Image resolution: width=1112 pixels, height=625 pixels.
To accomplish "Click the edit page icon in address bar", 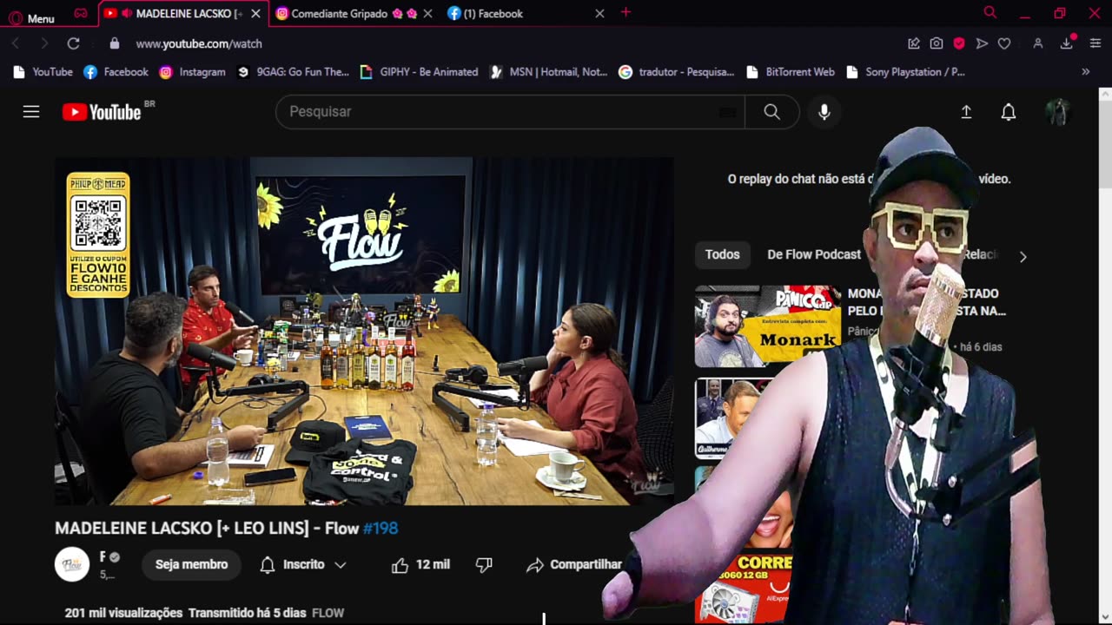I will click(914, 43).
